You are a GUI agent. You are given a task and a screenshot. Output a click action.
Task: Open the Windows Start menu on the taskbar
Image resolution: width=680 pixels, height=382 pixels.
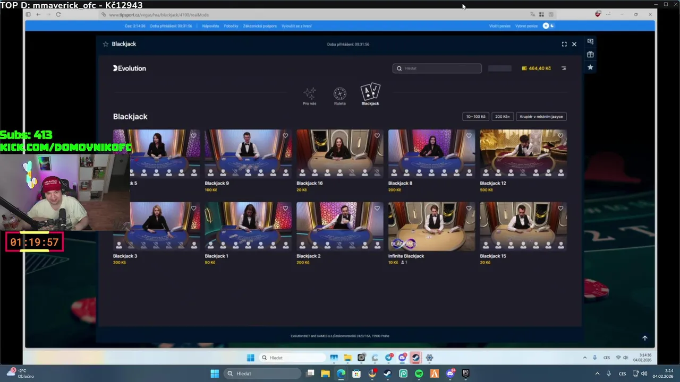[x=215, y=374]
